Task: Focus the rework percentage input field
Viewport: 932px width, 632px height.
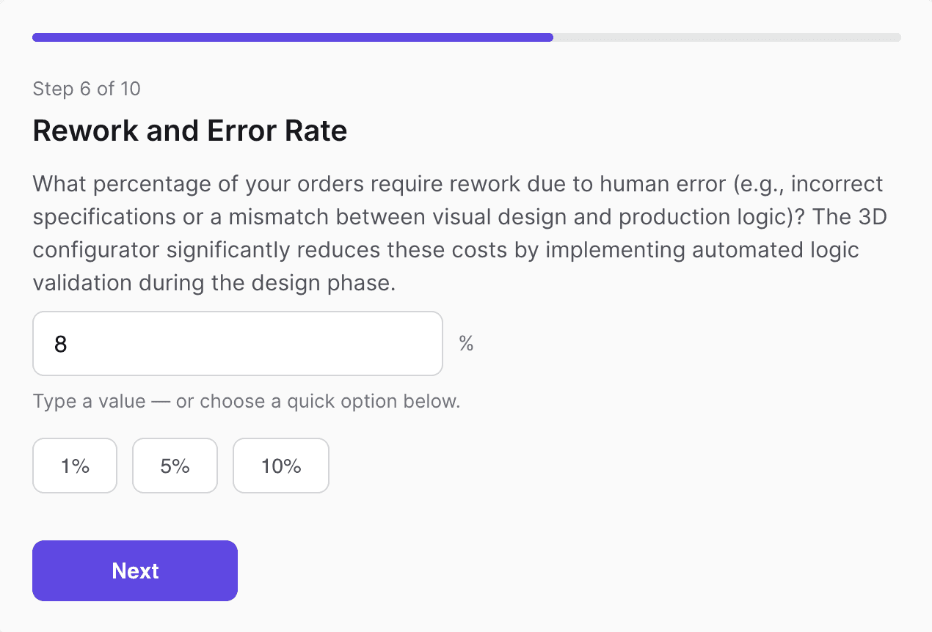Action: [237, 343]
